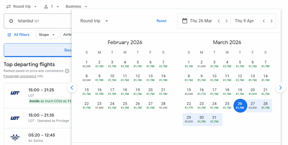Pick February 28 priced at €2,240
Viewport: 288px width, 145px height.
pyautogui.click(x=163, y=105)
